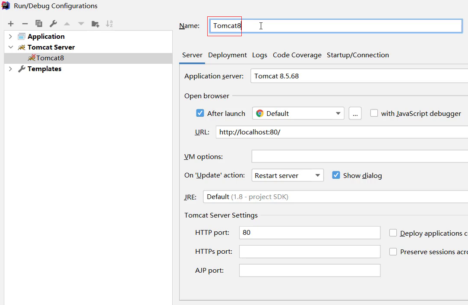Click the move up arrow icon
Screen dimensions: 468x305
point(67,24)
